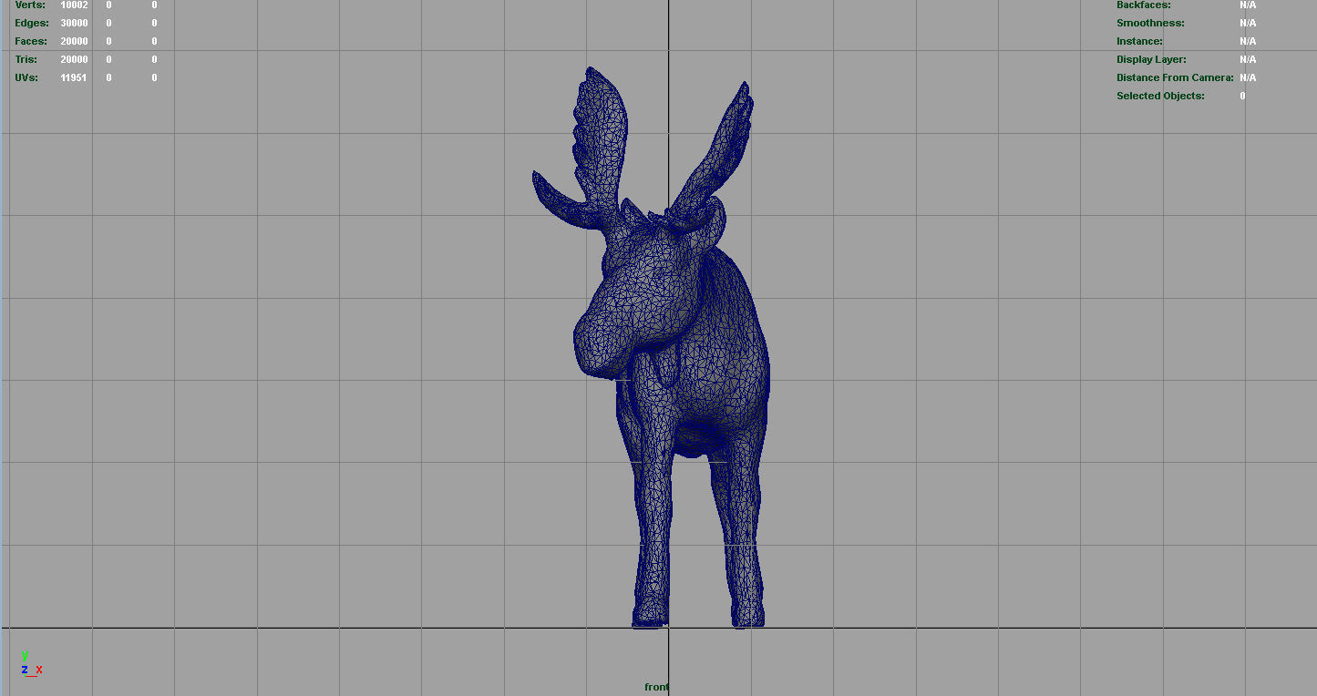
Task: Click the UVs count '11951'
Action: tap(74, 77)
